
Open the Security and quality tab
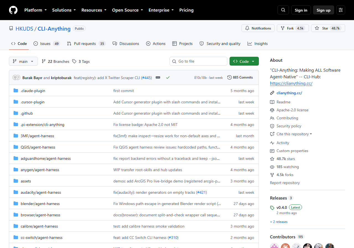[220, 44]
